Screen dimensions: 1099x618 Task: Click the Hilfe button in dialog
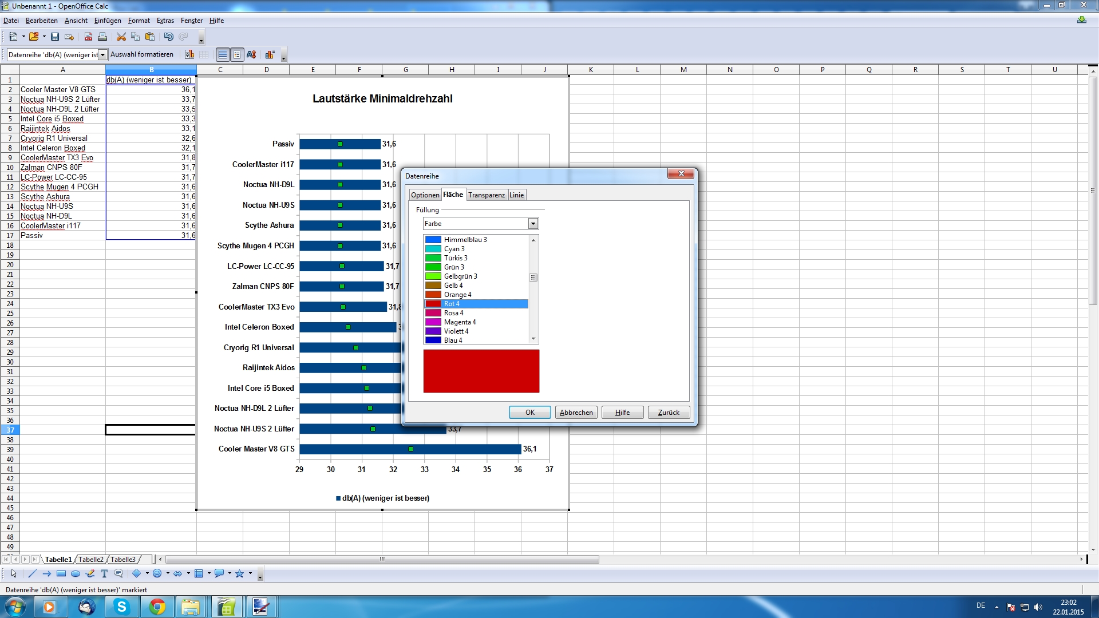(x=623, y=413)
